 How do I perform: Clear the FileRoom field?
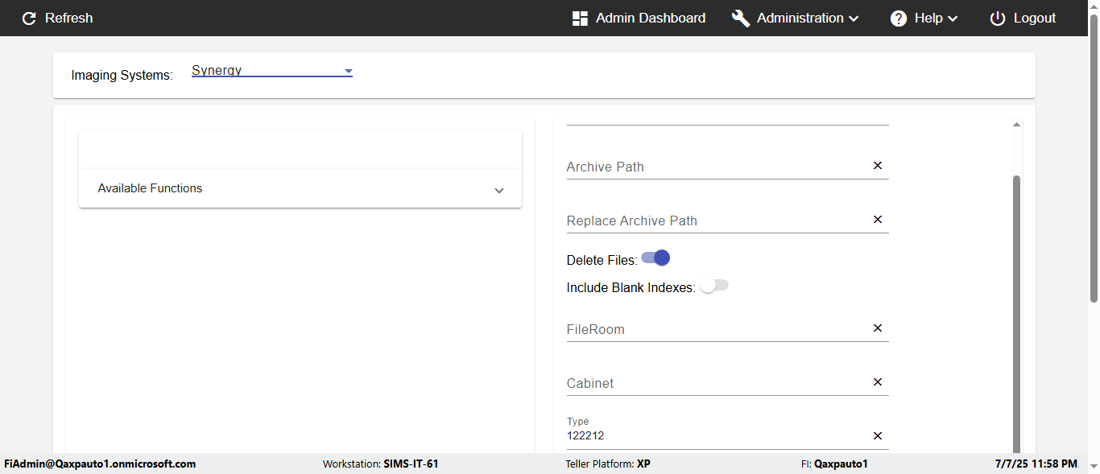(878, 328)
